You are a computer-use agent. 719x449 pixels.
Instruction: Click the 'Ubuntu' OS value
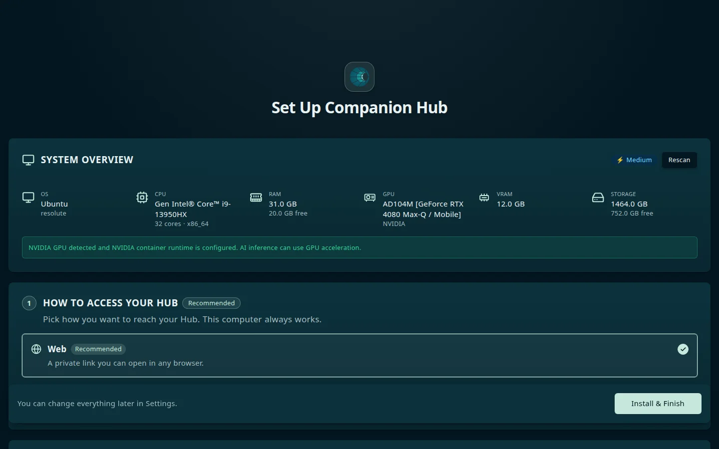pyautogui.click(x=54, y=204)
